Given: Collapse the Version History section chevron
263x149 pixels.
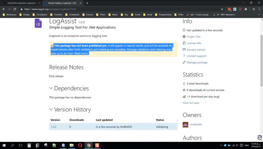Looking at the screenshot, I should pos(51,109).
